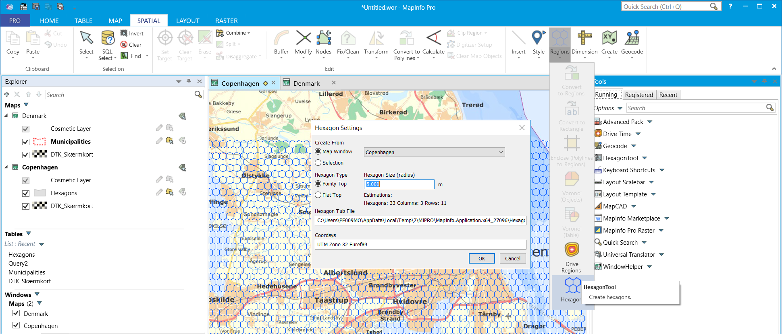Image resolution: width=782 pixels, height=334 pixels.
Task: Click the Select arrow tool
Action: coord(86,39)
